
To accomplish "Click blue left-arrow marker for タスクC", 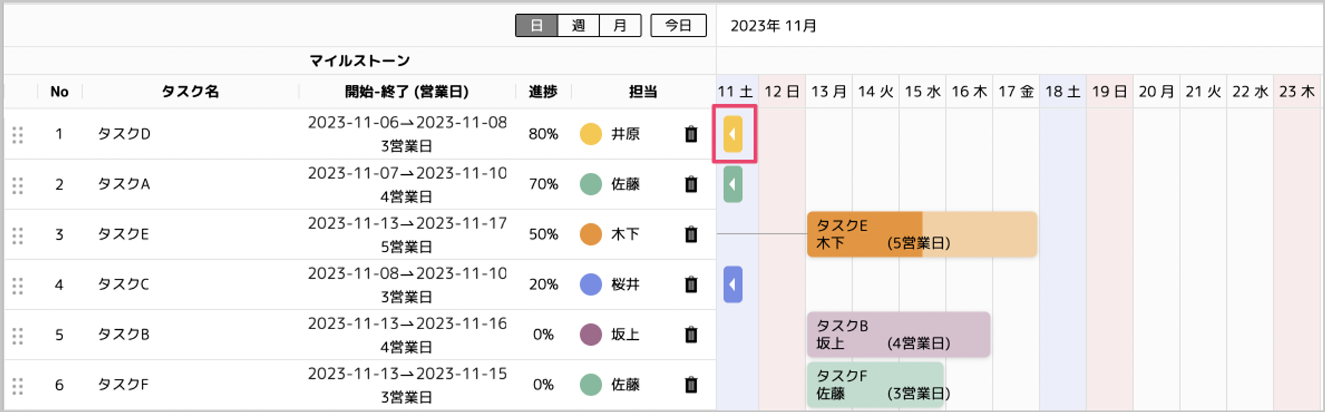I will coord(733,285).
